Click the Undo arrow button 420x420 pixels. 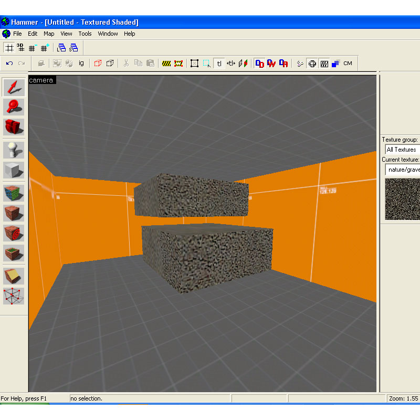pos(9,64)
